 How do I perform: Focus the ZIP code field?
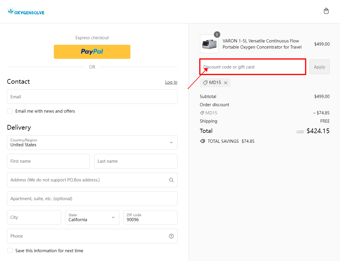(150, 217)
